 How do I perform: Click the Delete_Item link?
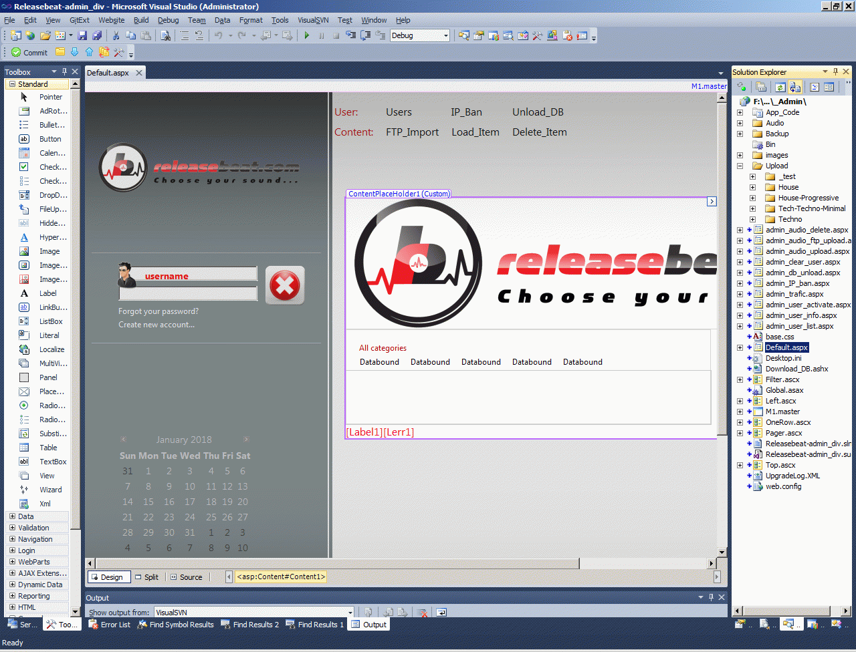(x=540, y=132)
